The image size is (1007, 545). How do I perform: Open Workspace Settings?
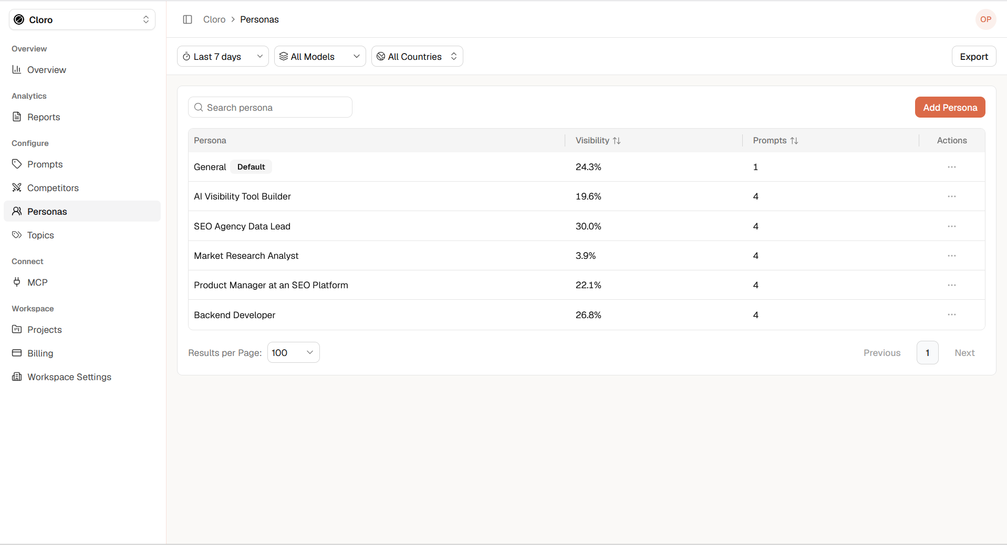click(x=82, y=377)
